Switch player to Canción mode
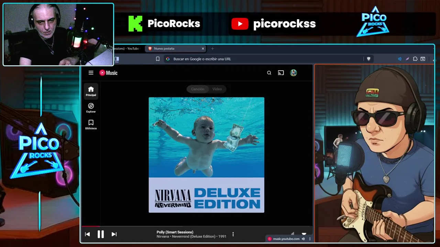Screen dimensions: 440x247 click(x=198, y=89)
